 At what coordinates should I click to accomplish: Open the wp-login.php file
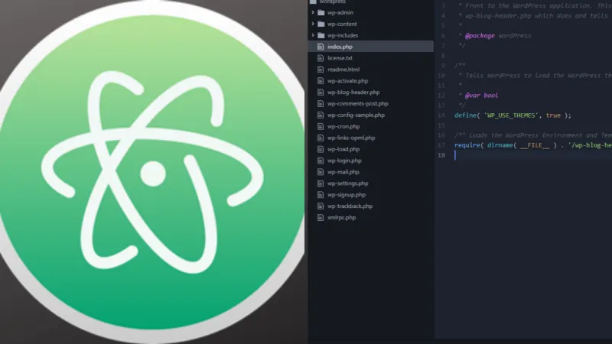pyautogui.click(x=344, y=161)
